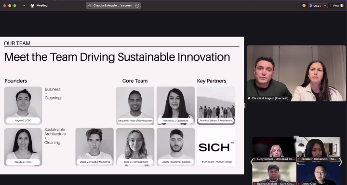Click the "Meeting" title text
Image resolution: width=347 pixels, height=185 pixels.
coord(42,6)
